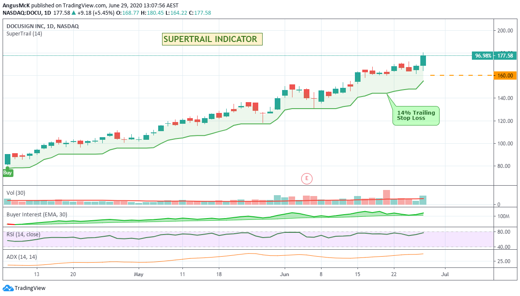The image size is (520, 296).
Task: Click the 14% Trailing Stop Loss callout
Action: pyautogui.click(x=416, y=116)
